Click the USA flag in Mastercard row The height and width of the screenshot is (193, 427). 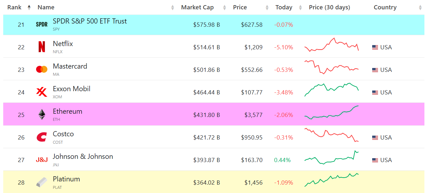click(375, 70)
